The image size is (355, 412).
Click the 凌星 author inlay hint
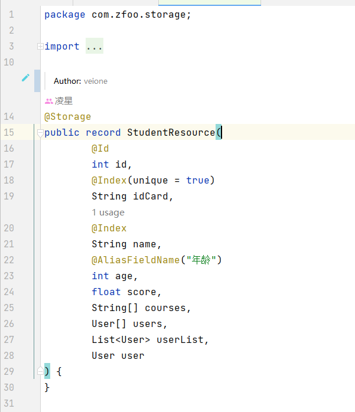(64, 101)
